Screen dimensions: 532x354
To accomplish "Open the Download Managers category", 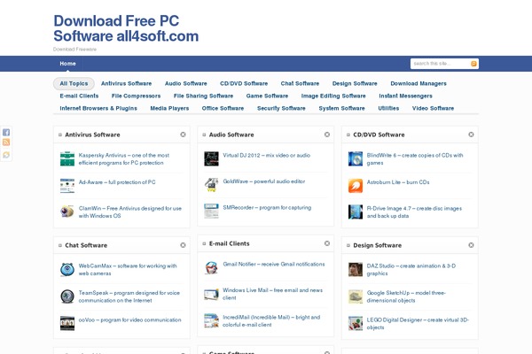I will [x=419, y=83].
